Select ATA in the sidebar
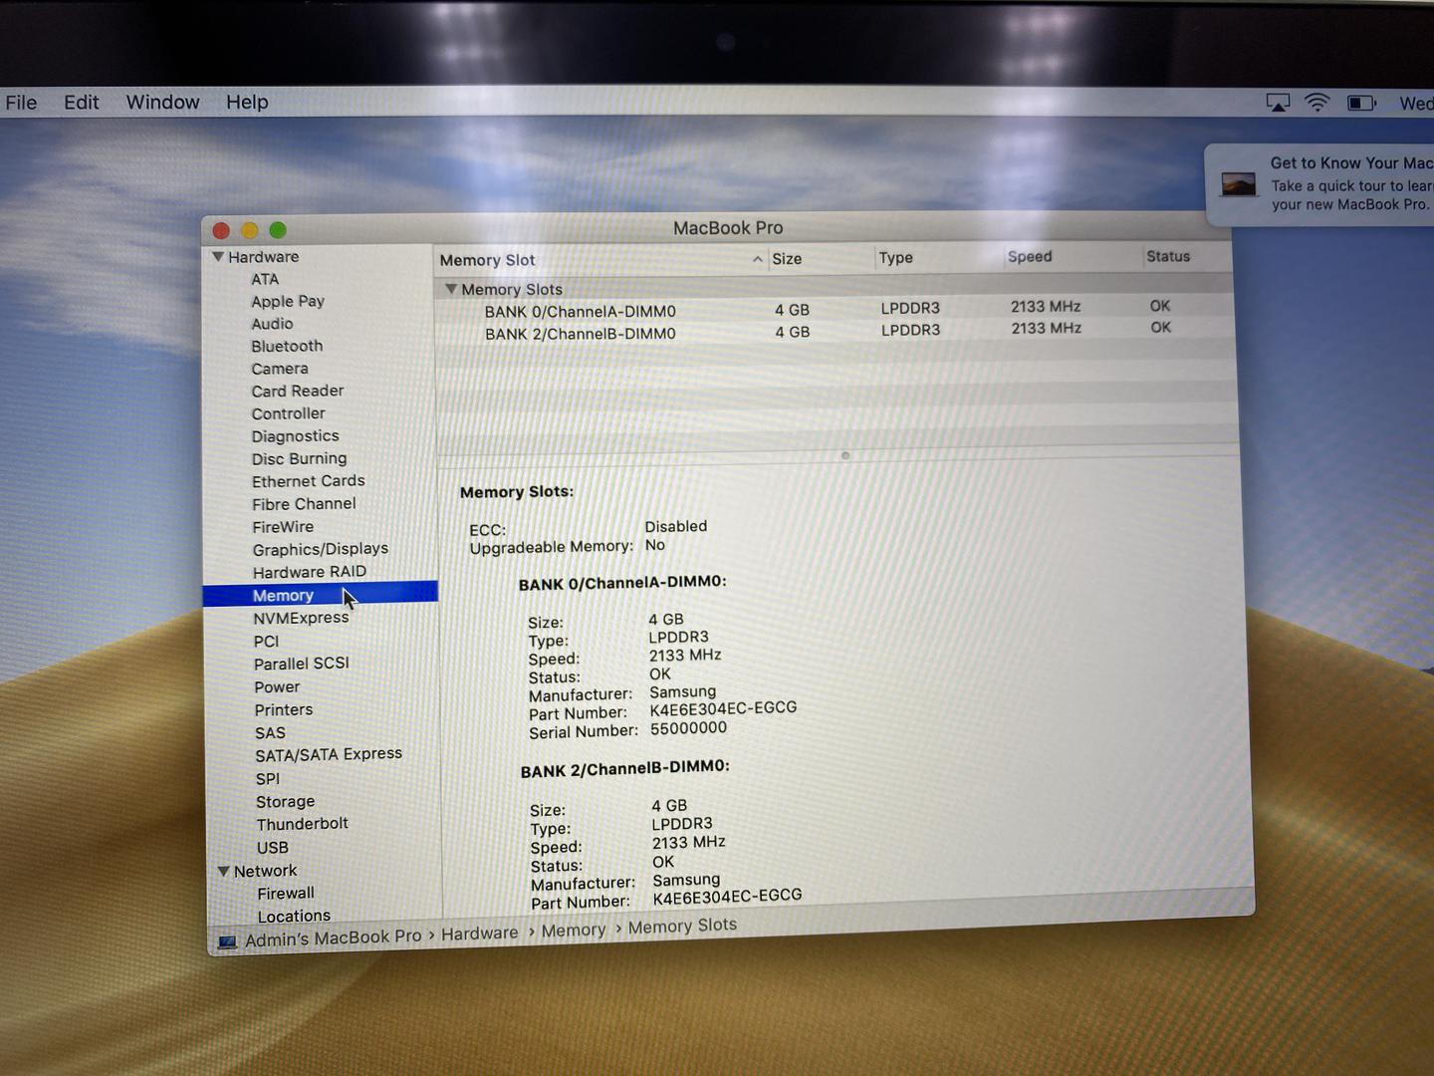 (265, 279)
